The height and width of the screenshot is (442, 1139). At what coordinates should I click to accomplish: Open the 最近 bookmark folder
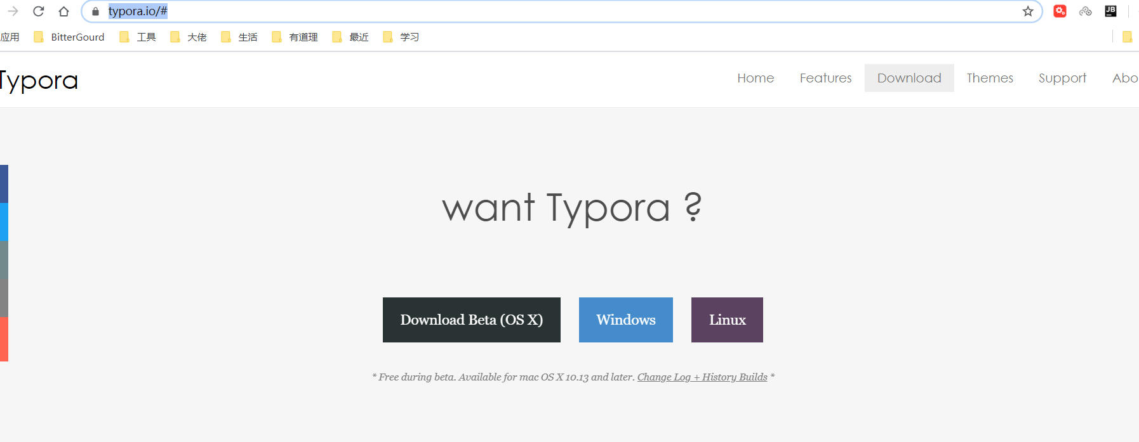click(x=350, y=37)
